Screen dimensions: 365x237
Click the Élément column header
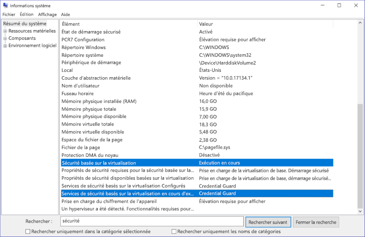(129, 24)
